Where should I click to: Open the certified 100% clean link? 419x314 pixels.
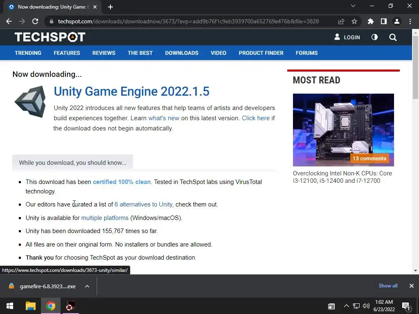point(122,182)
